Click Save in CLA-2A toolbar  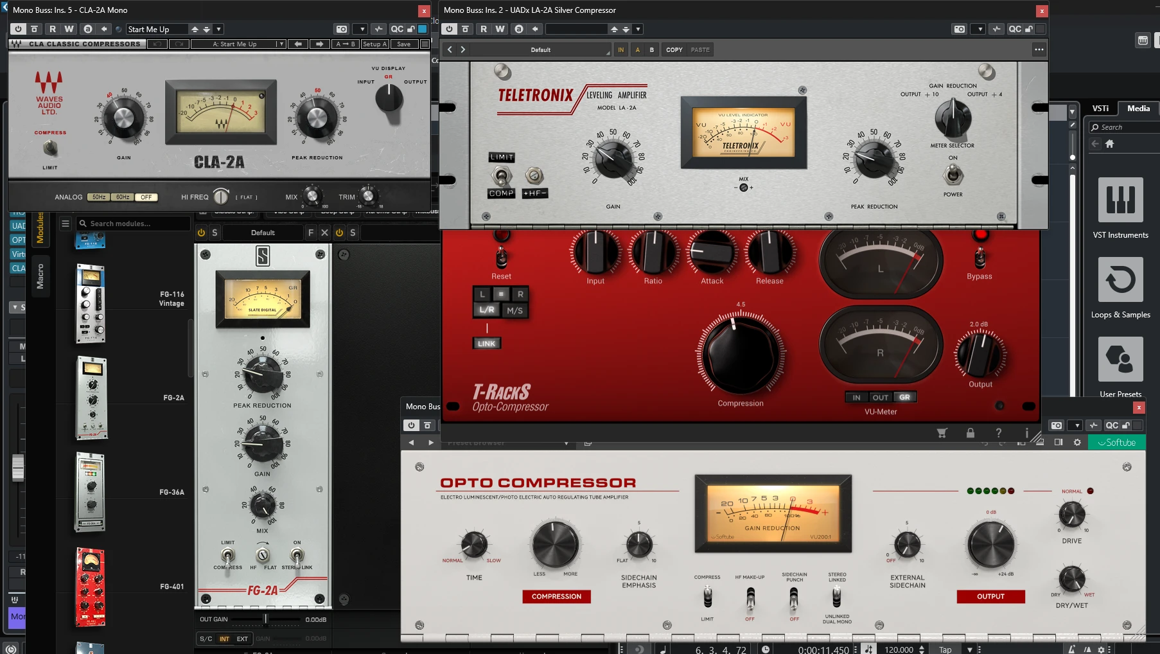(x=403, y=44)
